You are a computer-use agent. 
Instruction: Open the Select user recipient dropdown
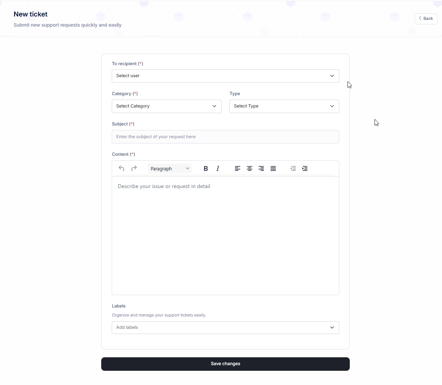coord(225,76)
